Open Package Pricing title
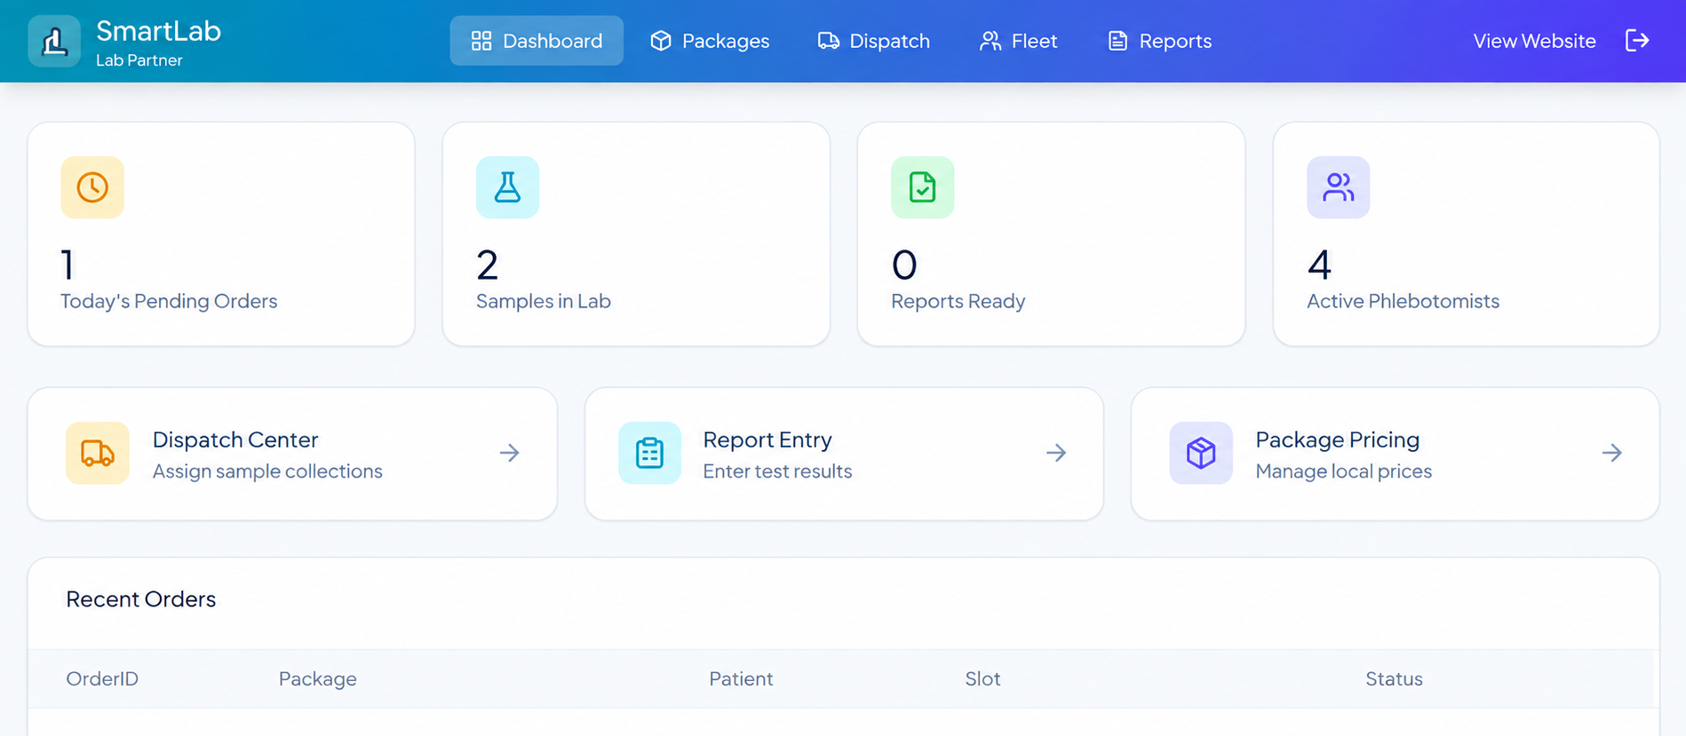1686x736 pixels. (x=1337, y=439)
